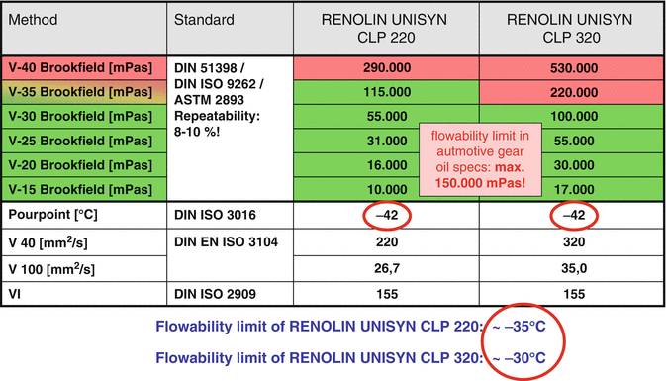Select the ASTM 2893 standard text
Viewport: 666px width, 381px height.
[209, 100]
